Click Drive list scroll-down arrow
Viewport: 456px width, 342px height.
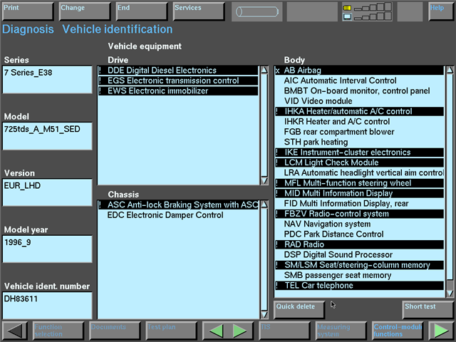pos(264,180)
